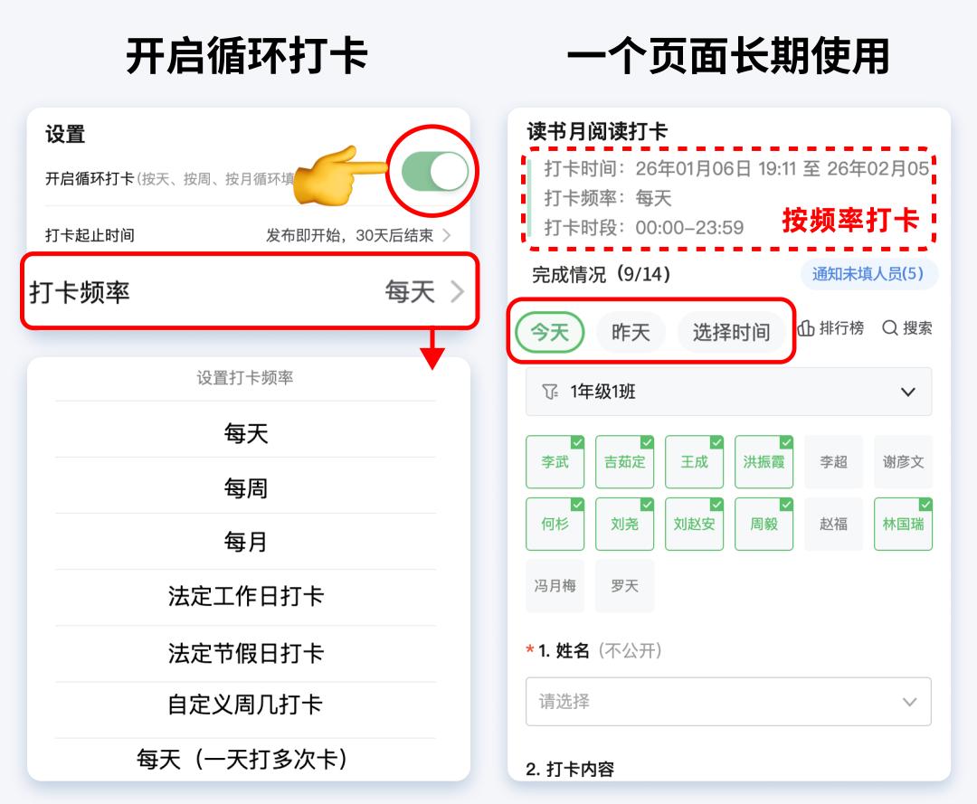Choose 法定工作日打卡 frequency option
The width and height of the screenshot is (977, 804).
click(246, 597)
